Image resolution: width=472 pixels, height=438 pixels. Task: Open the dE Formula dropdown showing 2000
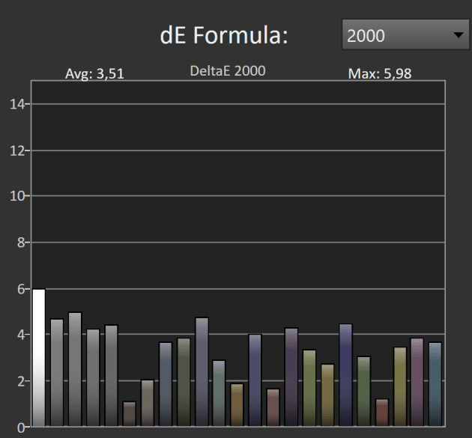tap(405, 34)
